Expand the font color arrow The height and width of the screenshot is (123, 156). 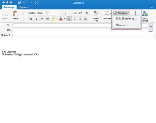[x=65, y=19]
